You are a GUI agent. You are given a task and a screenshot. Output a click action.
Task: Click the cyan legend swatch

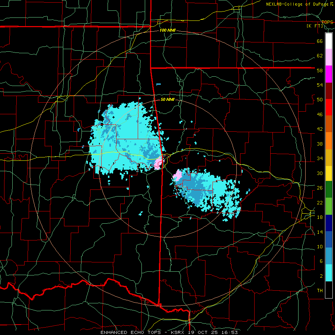(x=329, y=273)
